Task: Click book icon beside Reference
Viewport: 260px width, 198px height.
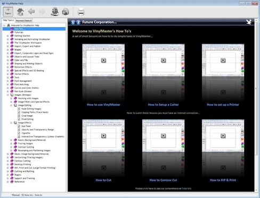Action: click(12, 182)
